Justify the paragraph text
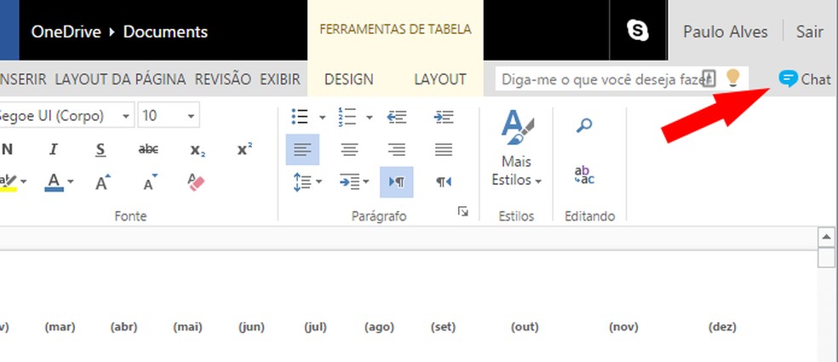The height and width of the screenshot is (362, 838). point(443,150)
